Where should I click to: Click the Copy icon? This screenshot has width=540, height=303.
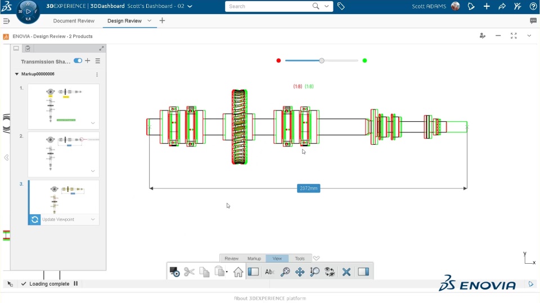click(204, 272)
